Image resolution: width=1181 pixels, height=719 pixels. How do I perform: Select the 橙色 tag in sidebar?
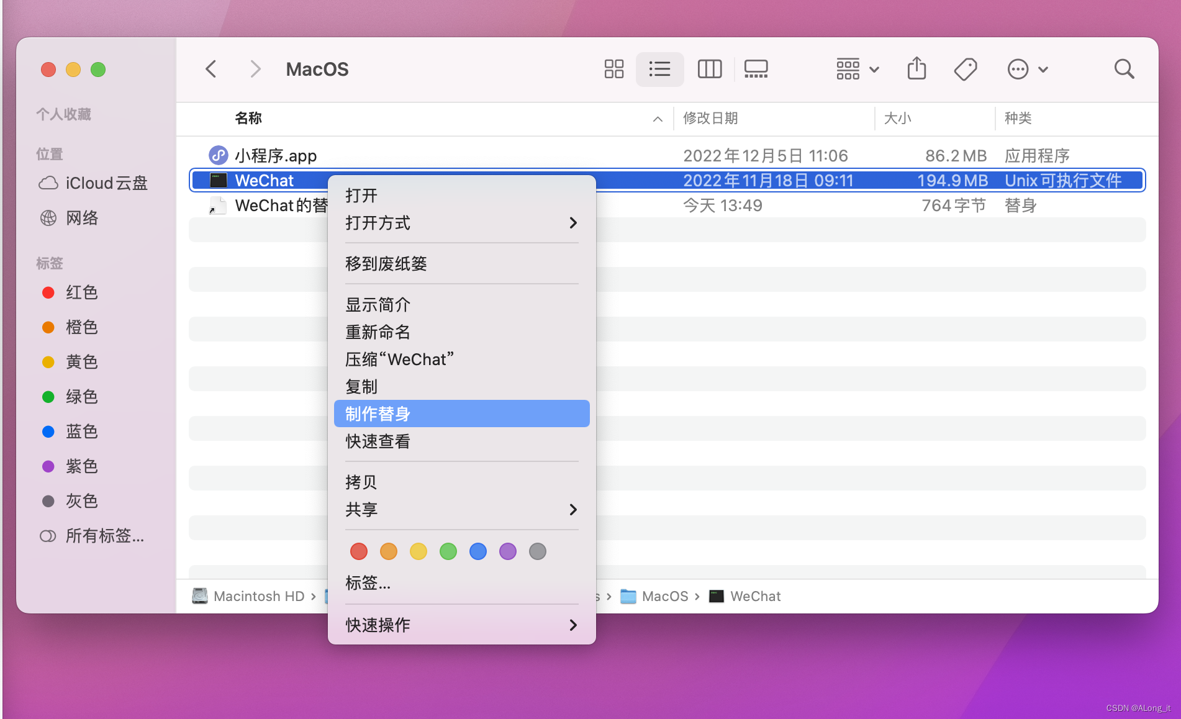coord(70,327)
